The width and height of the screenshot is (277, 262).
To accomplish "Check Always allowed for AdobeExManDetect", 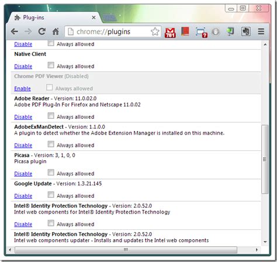I will click(51, 144).
